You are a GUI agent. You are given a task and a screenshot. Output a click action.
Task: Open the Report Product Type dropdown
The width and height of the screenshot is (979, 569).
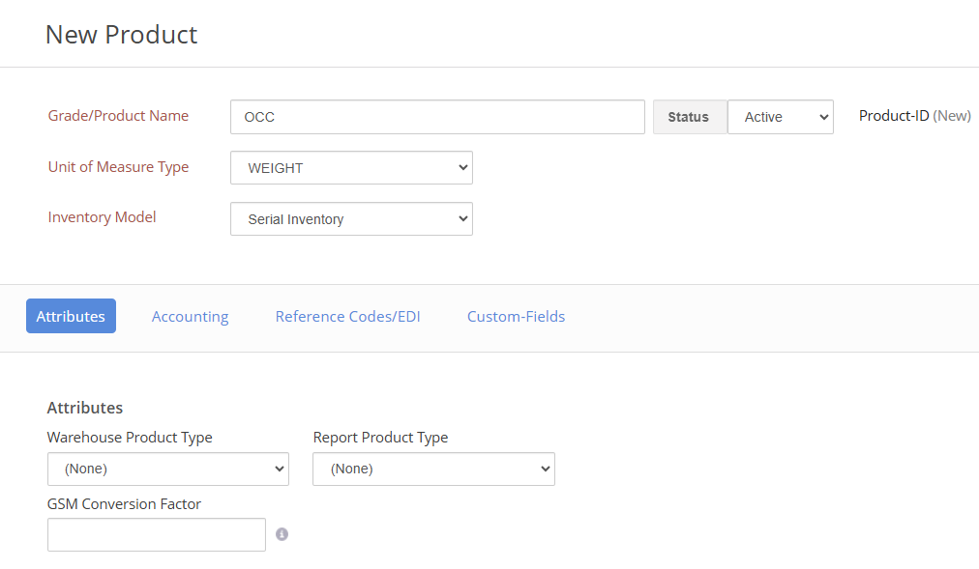coord(433,469)
